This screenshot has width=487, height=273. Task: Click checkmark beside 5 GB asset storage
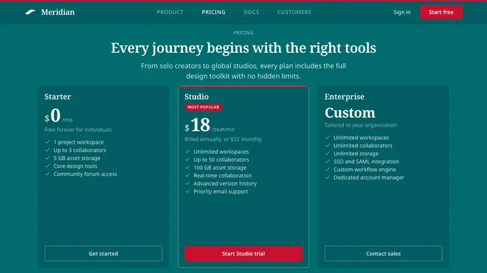[47, 158]
